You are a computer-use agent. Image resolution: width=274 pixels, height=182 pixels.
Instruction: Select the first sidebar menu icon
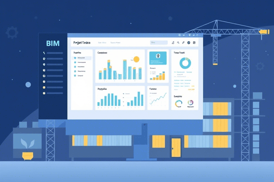(x=44, y=53)
